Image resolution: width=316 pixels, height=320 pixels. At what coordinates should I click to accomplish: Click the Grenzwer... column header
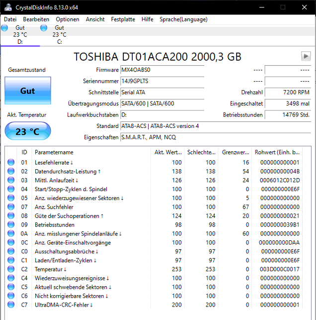point(236,152)
